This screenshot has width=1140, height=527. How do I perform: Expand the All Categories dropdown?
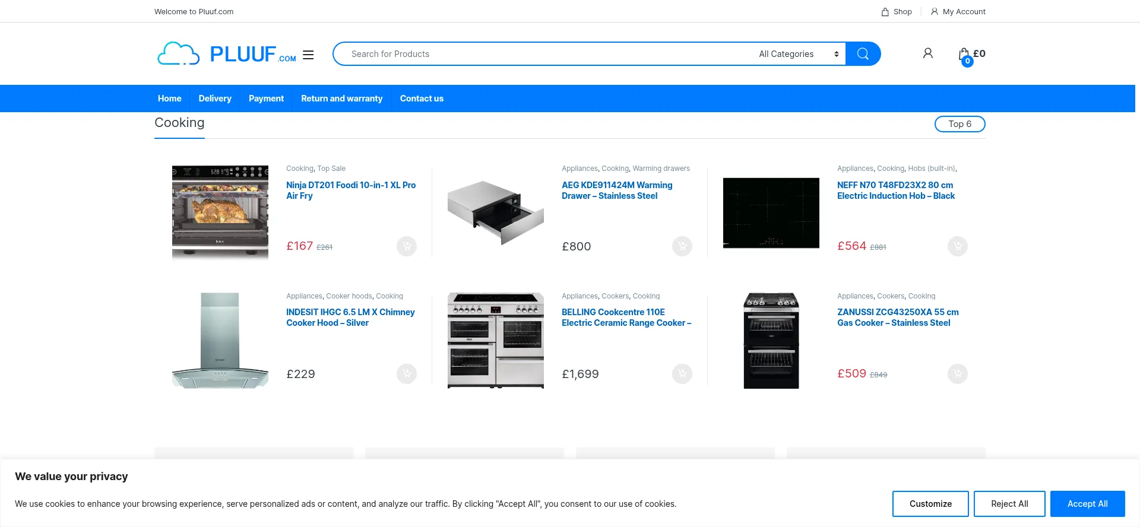point(798,54)
